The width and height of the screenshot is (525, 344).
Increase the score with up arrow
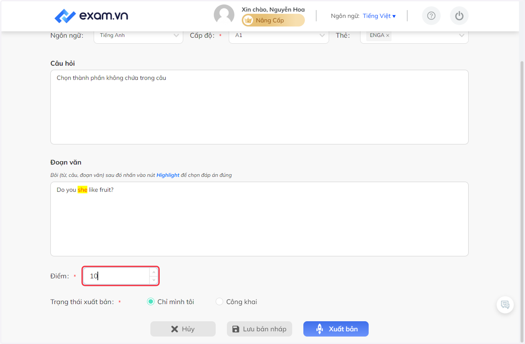pos(154,272)
